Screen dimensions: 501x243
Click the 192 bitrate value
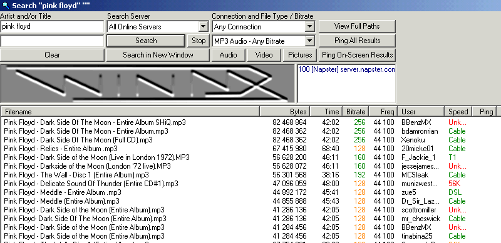[359, 175]
